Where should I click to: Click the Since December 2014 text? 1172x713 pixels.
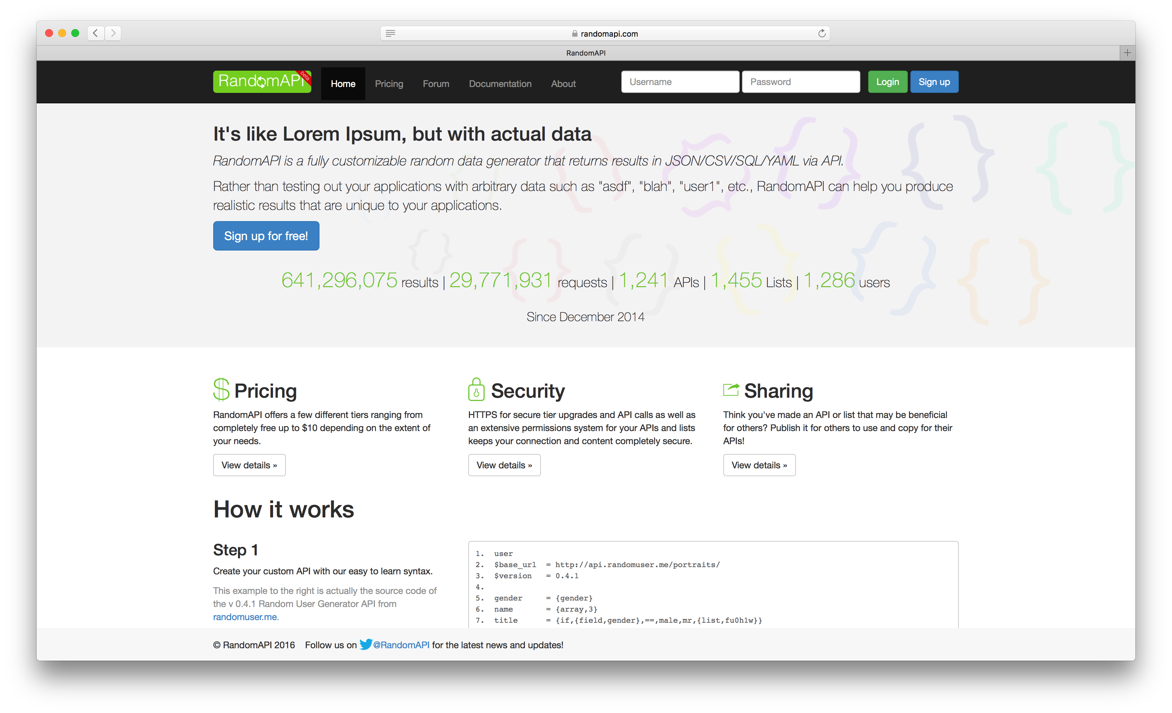[x=586, y=317]
